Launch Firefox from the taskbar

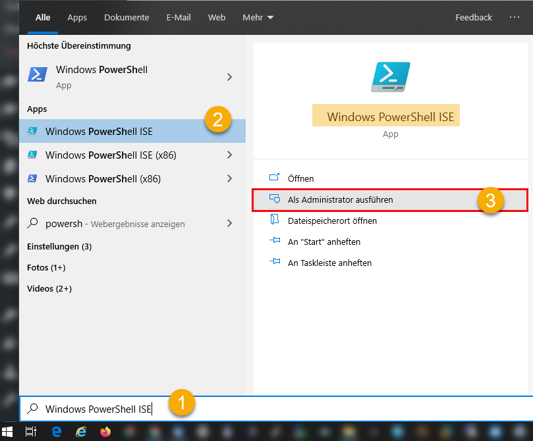pos(105,432)
